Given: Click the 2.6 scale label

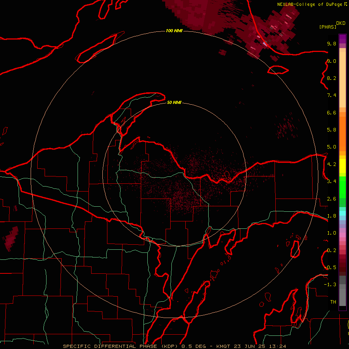Looking at the screenshot, I should pos(332,199).
